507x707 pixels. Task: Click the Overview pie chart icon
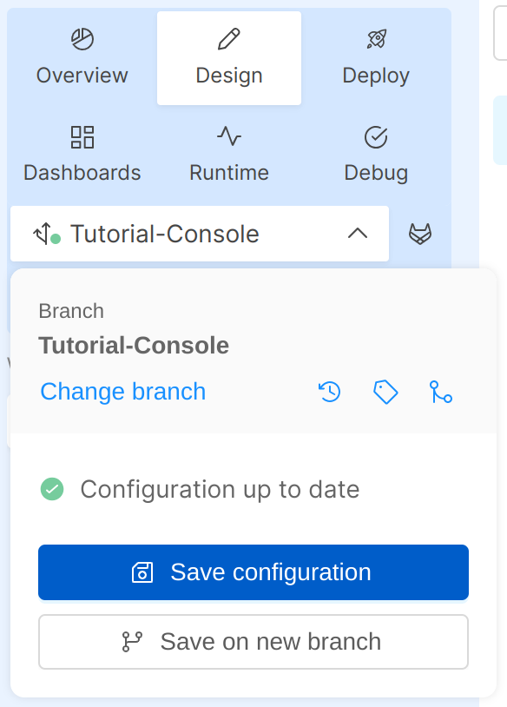(x=81, y=38)
